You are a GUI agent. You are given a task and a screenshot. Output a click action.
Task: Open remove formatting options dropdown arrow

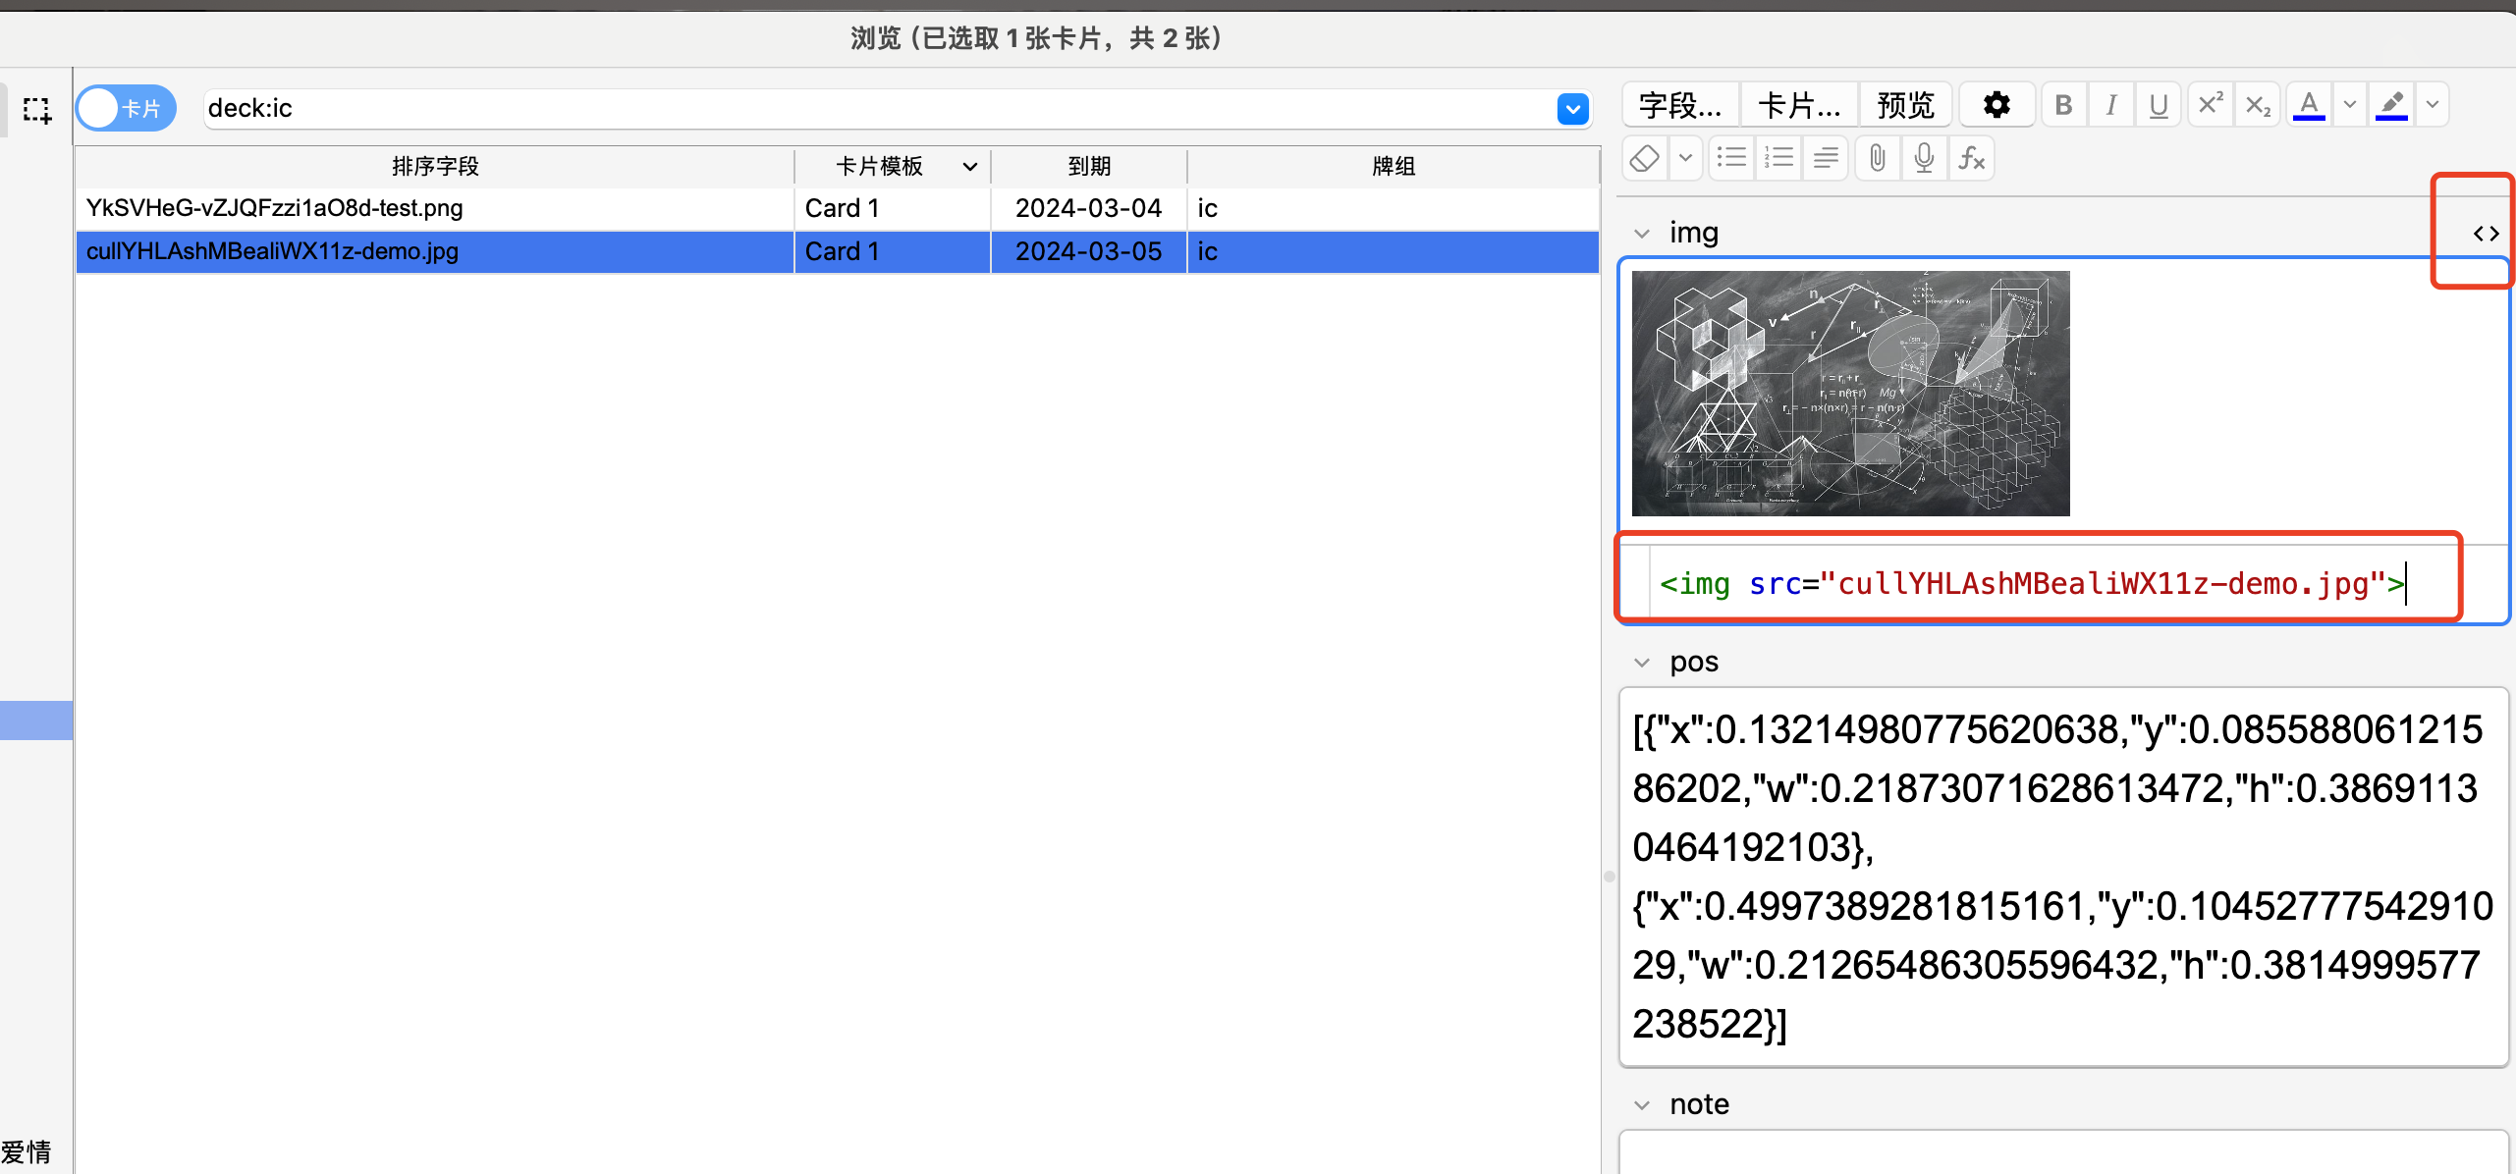click(1685, 158)
